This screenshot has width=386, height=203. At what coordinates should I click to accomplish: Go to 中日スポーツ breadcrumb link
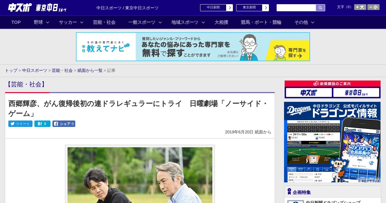pyautogui.click(x=34, y=70)
